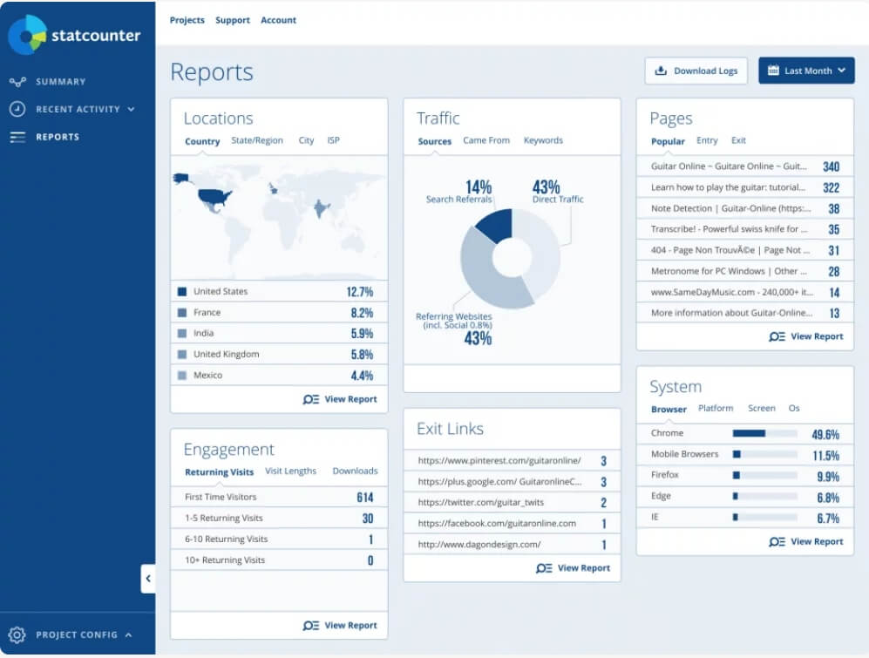Click the View Report icon under Pages
This screenshot has height=658, width=869.
coord(777,336)
